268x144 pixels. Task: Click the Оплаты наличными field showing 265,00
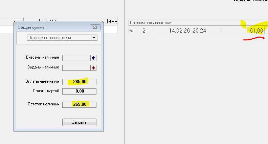coord(80,82)
